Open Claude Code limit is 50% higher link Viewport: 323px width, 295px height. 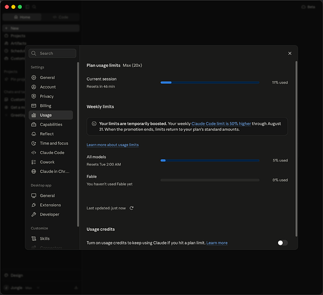click(x=221, y=124)
